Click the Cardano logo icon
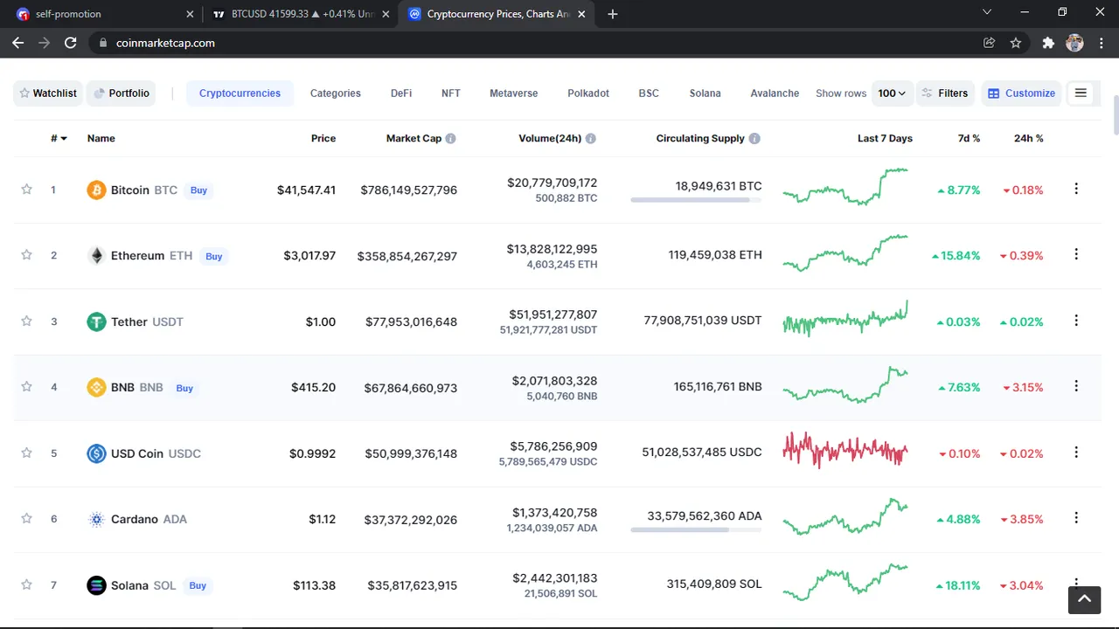This screenshot has height=629, width=1119. [96, 519]
